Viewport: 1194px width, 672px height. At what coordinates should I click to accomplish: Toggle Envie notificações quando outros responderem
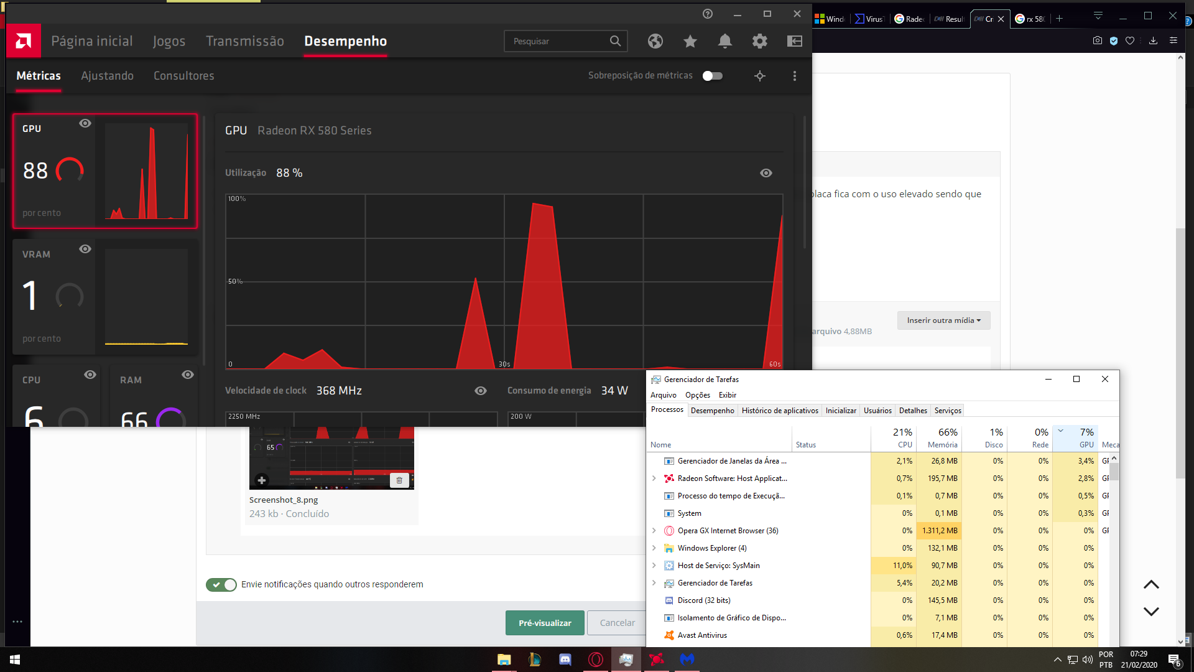coord(221,585)
